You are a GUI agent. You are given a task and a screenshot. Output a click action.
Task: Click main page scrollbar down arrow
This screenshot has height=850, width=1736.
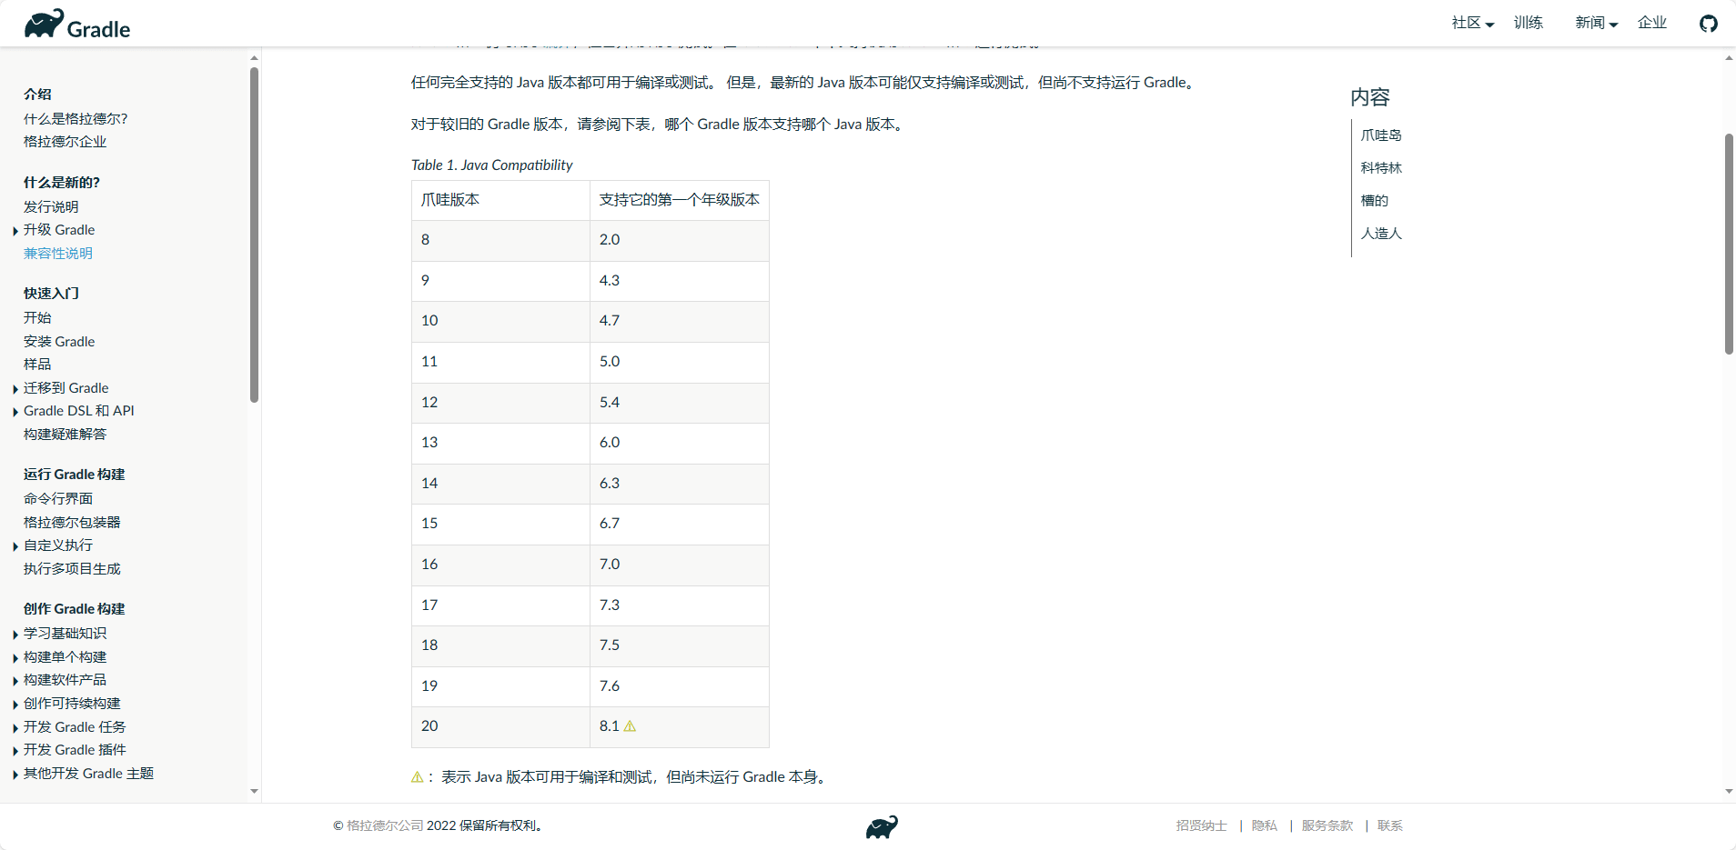(x=1729, y=792)
